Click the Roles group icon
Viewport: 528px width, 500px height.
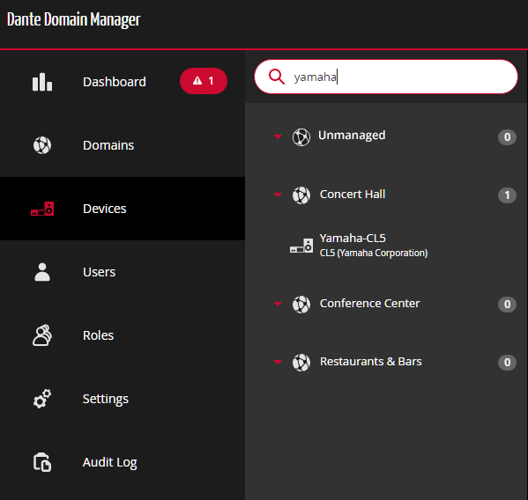[x=42, y=335]
